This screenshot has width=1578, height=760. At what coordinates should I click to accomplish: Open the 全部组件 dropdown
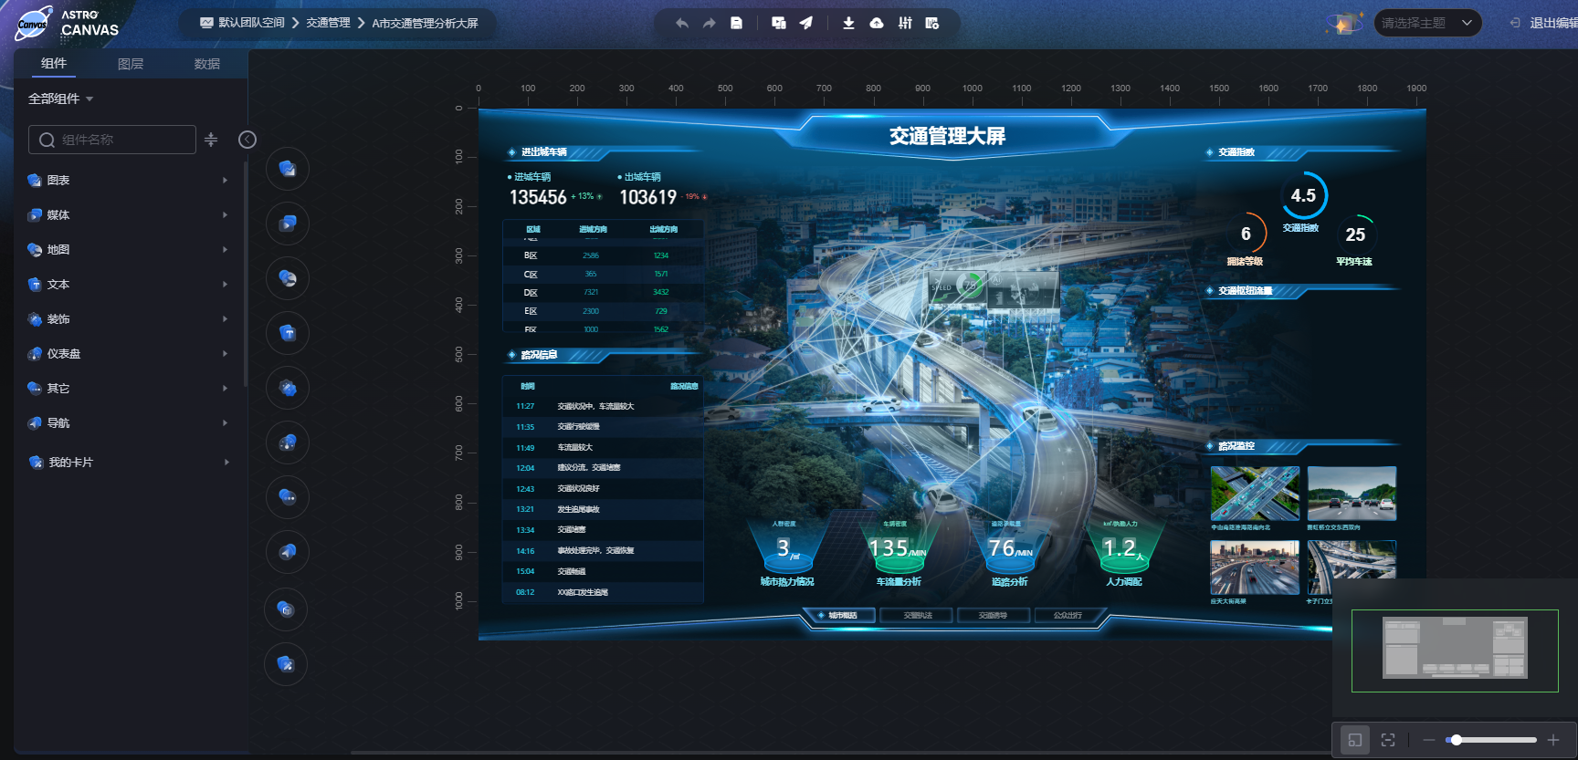coord(61,99)
